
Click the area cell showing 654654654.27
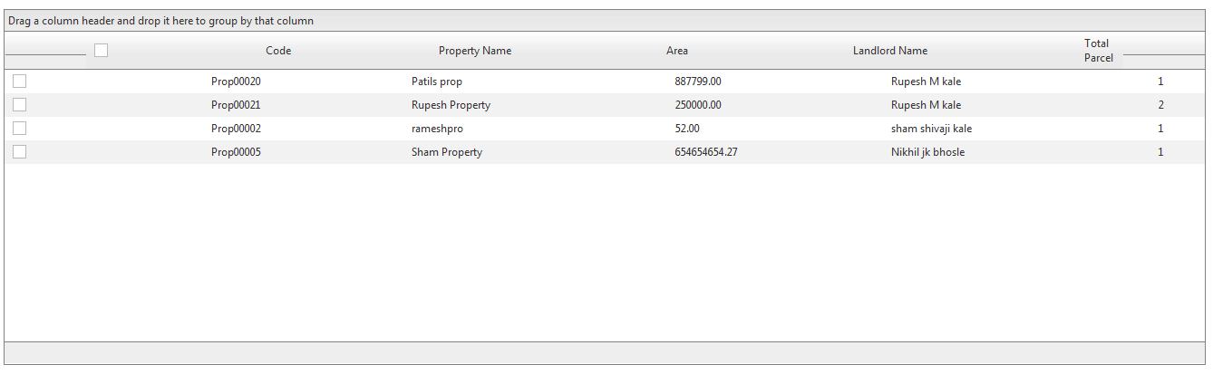pyautogui.click(x=705, y=152)
